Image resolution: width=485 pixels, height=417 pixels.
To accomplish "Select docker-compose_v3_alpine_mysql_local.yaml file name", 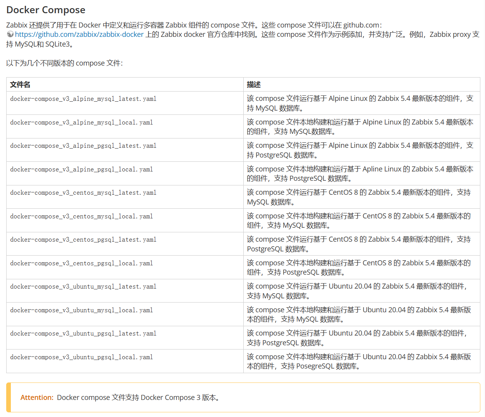I will pyautogui.click(x=81, y=123).
